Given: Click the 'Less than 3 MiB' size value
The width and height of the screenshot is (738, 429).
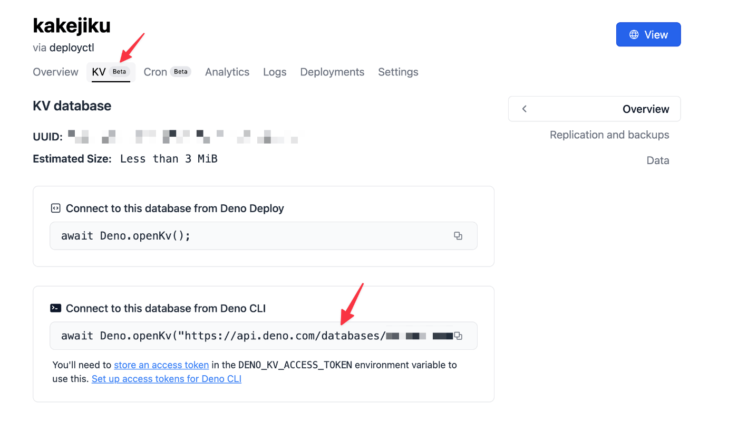Looking at the screenshot, I should point(169,159).
